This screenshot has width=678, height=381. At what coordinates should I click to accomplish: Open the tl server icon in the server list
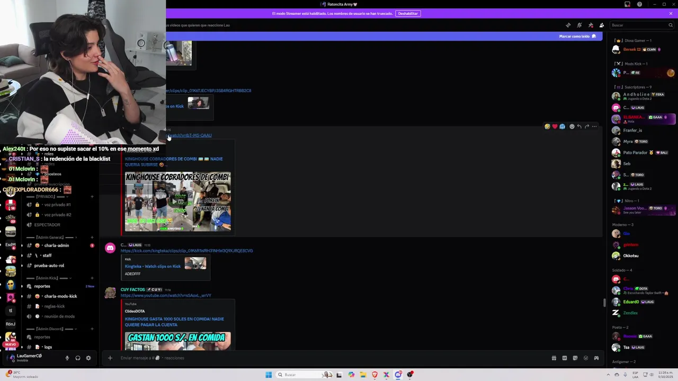(10, 311)
